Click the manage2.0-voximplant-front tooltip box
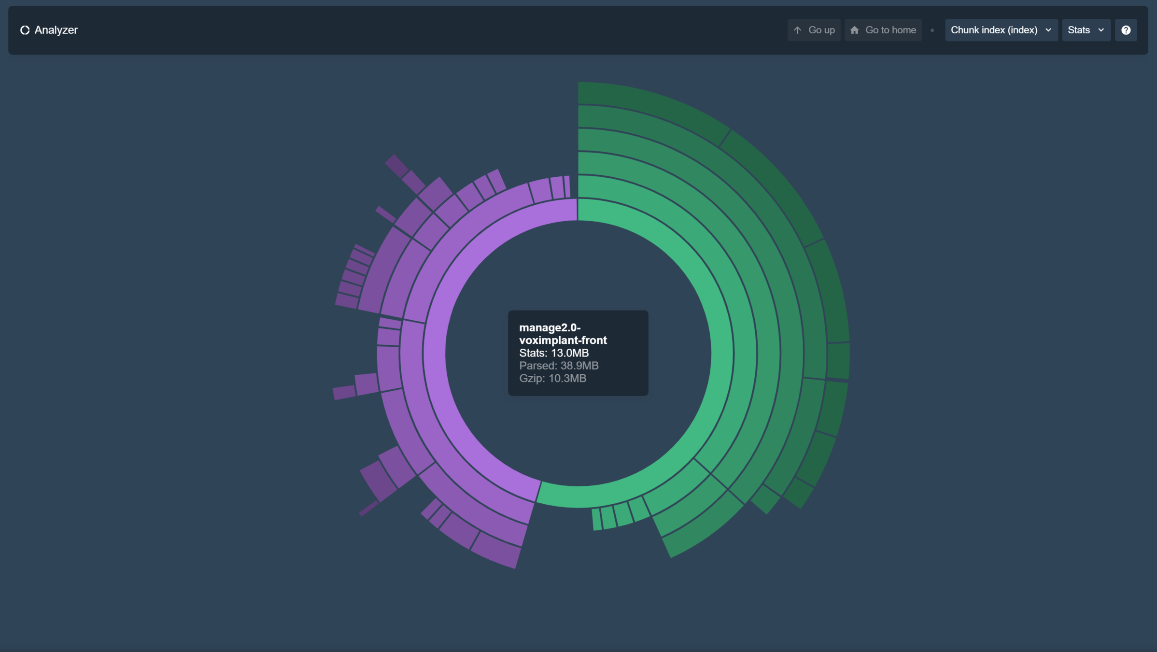The width and height of the screenshot is (1157, 652). [x=578, y=353]
